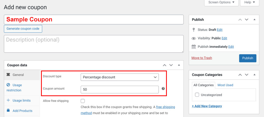
Task: Collapse the Coupon Categories panel
Action: tap(254, 75)
